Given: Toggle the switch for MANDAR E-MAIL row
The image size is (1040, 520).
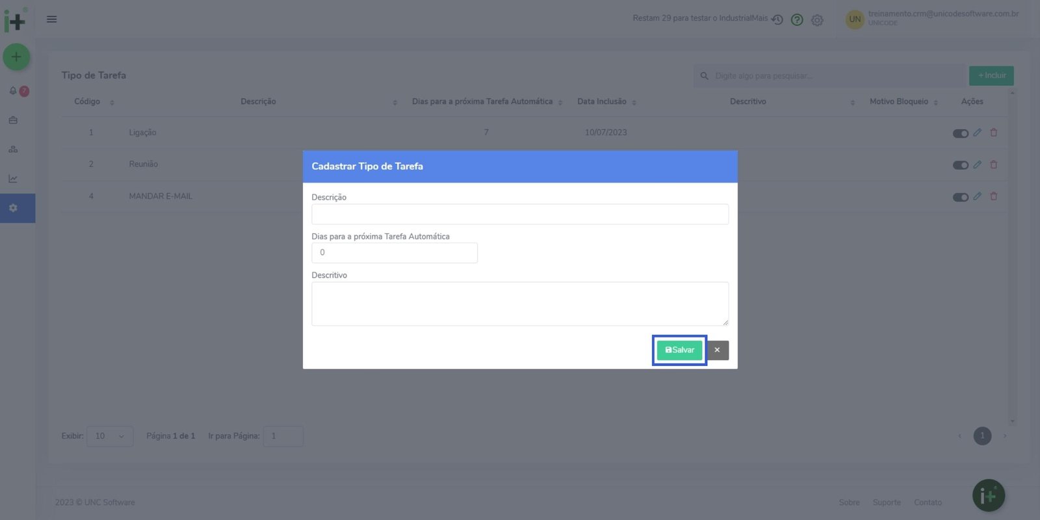Looking at the screenshot, I should point(960,197).
